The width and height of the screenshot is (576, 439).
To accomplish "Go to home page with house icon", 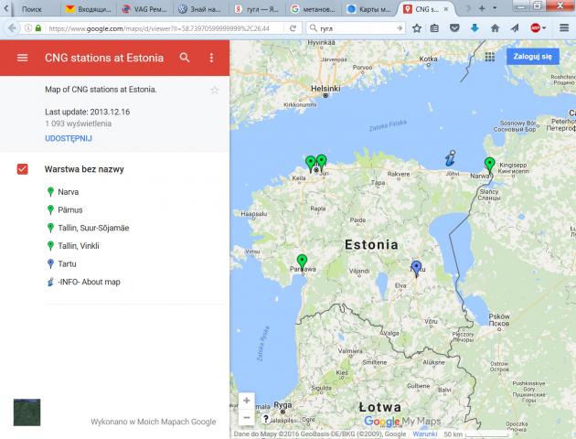I will (x=495, y=28).
